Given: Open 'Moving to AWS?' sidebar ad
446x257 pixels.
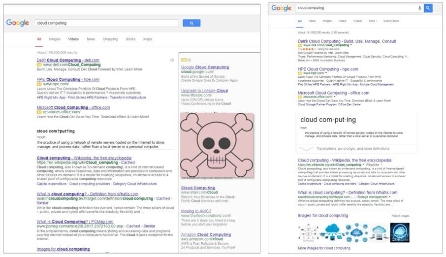Looking at the screenshot, I should [x=196, y=211].
